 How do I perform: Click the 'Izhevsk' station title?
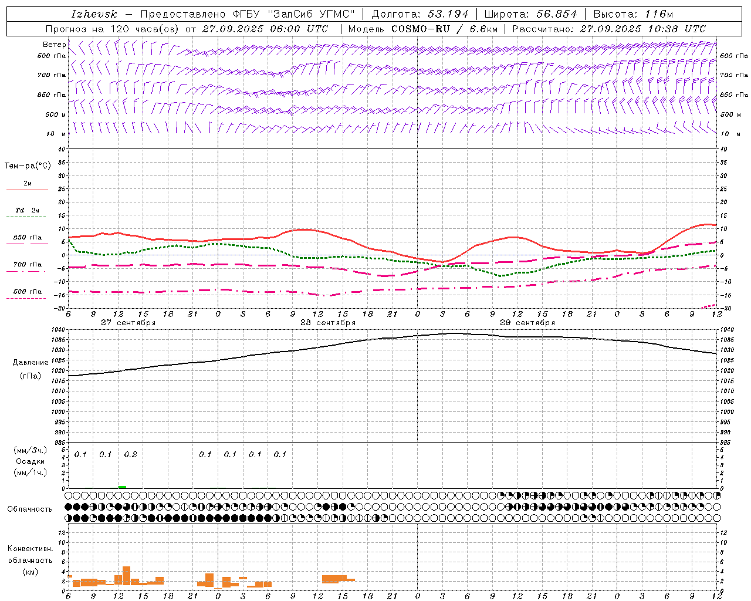click(x=94, y=14)
